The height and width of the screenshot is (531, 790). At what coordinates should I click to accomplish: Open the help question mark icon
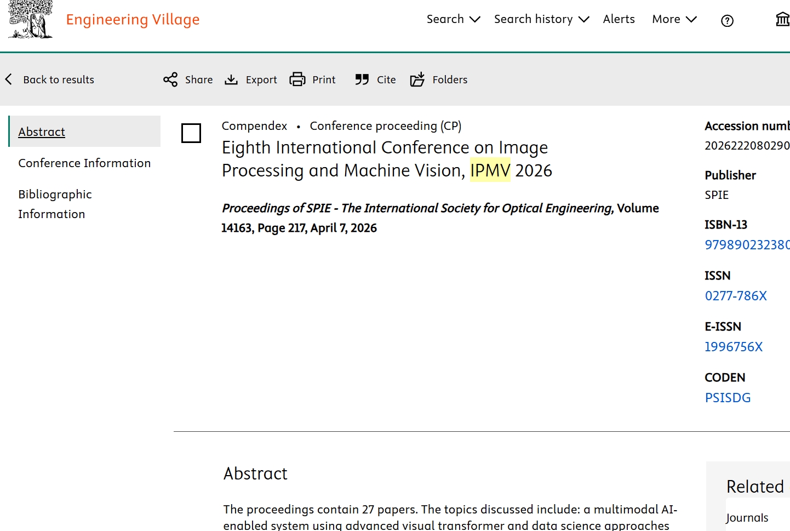point(727,21)
